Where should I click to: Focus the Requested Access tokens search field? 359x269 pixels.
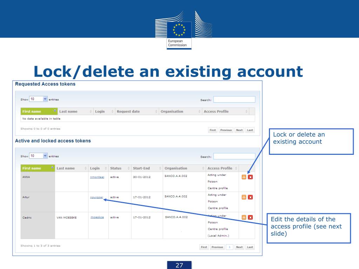click(234, 99)
